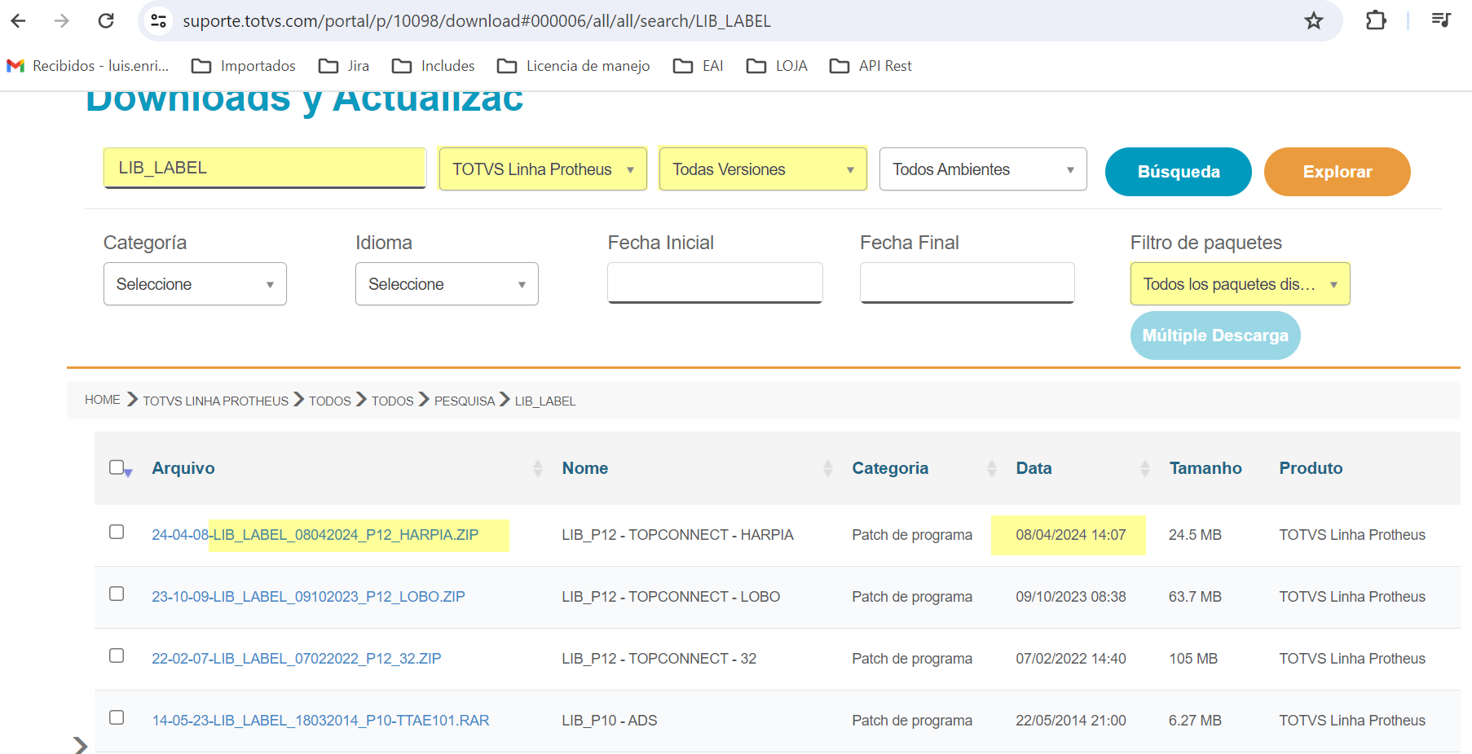Click the file size 24.5 MB
This screenshot has height=754, width=1472.
1195,535
